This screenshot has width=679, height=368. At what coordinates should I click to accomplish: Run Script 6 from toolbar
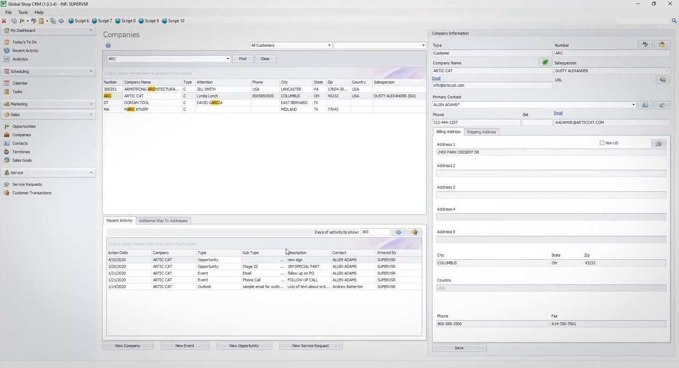click(x=79, y=21)
